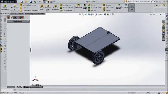Click the Isométrica view label
Screen dimensions: 168x94
pos(36,85)
